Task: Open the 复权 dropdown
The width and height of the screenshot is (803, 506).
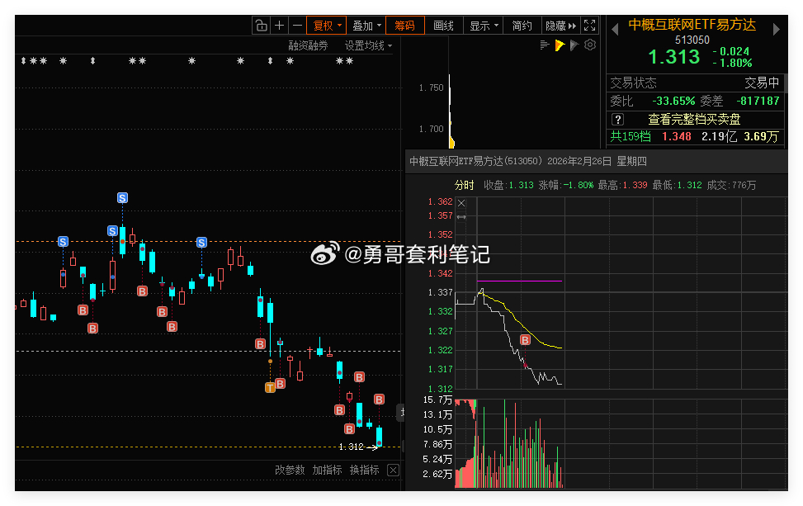Action: pos(327,26)
